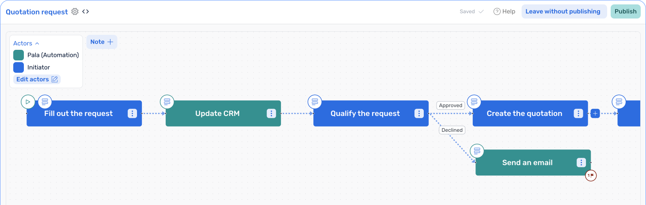Click the Pala (Automation) teal color swatch
646x205 pixels.
[x=19, y=55]
